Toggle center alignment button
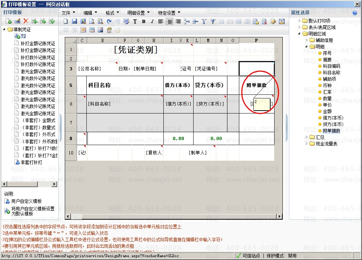 [x=169, y=22]
